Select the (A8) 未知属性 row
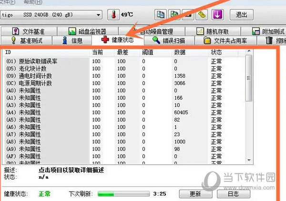 (124, 141)
